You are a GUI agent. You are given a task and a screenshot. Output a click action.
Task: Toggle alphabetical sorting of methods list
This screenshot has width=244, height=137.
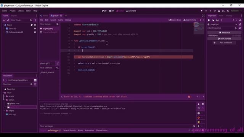(58, 64)
